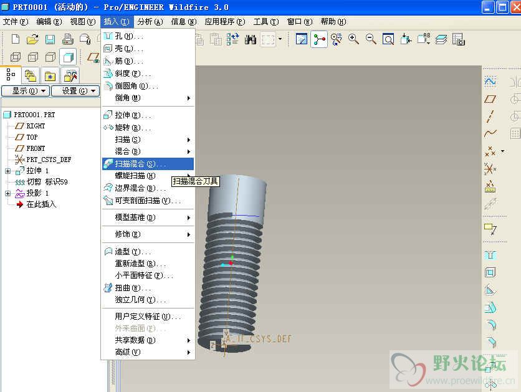Expand the 模型基准 submenu

pyautogui.click(x=148, y=218)
